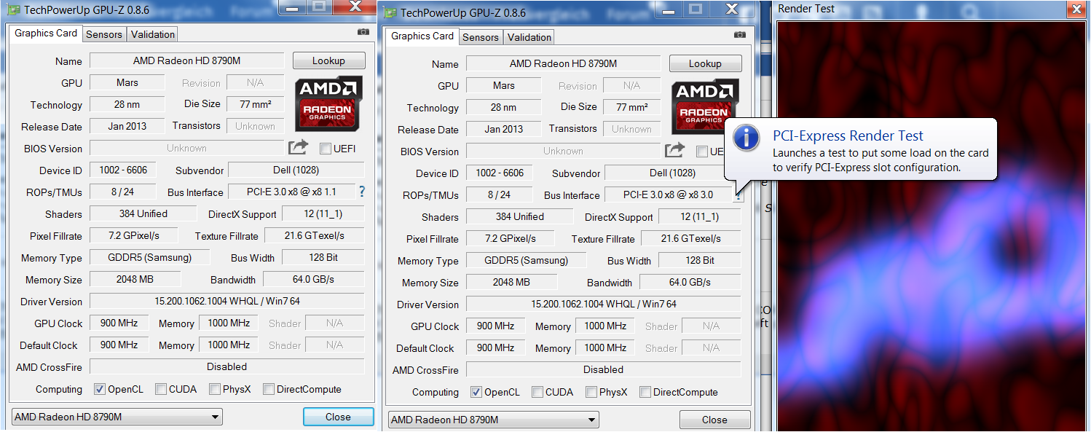Click BIOS Version 'Unknown' field in left GPU-Z window

pyautogui.click(x=186, y=148)
